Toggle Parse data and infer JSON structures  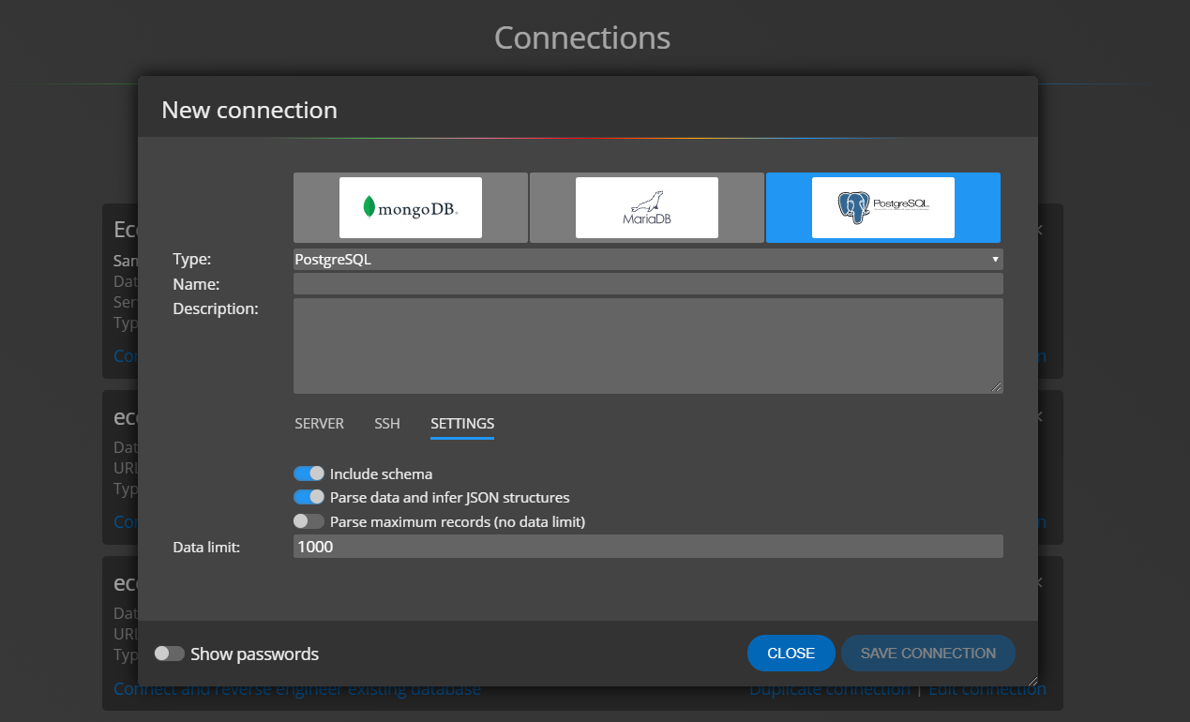(x=309, y=497)
